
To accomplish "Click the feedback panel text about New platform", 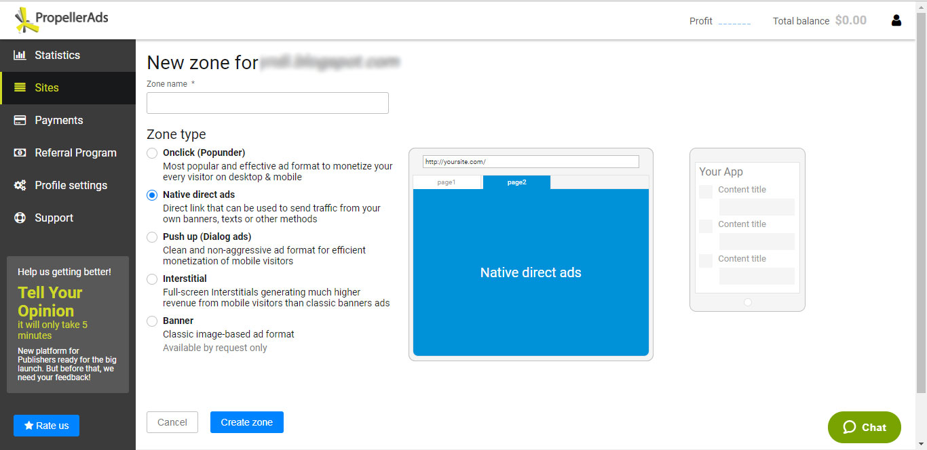I will (66, 364).
